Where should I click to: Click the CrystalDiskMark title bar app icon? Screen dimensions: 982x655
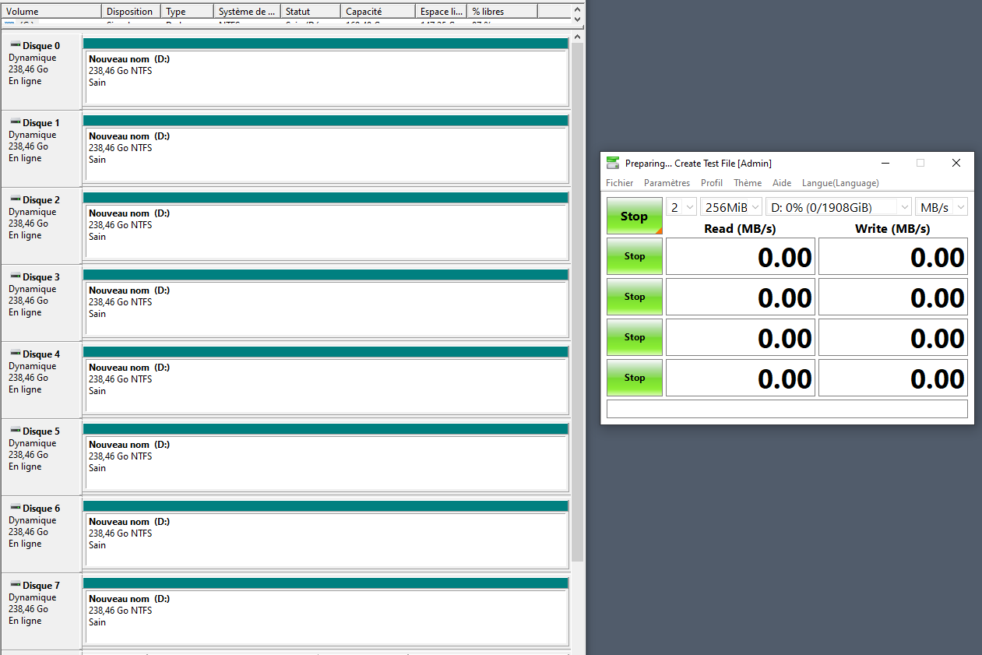pyautogui.click(x=613, y=164)
